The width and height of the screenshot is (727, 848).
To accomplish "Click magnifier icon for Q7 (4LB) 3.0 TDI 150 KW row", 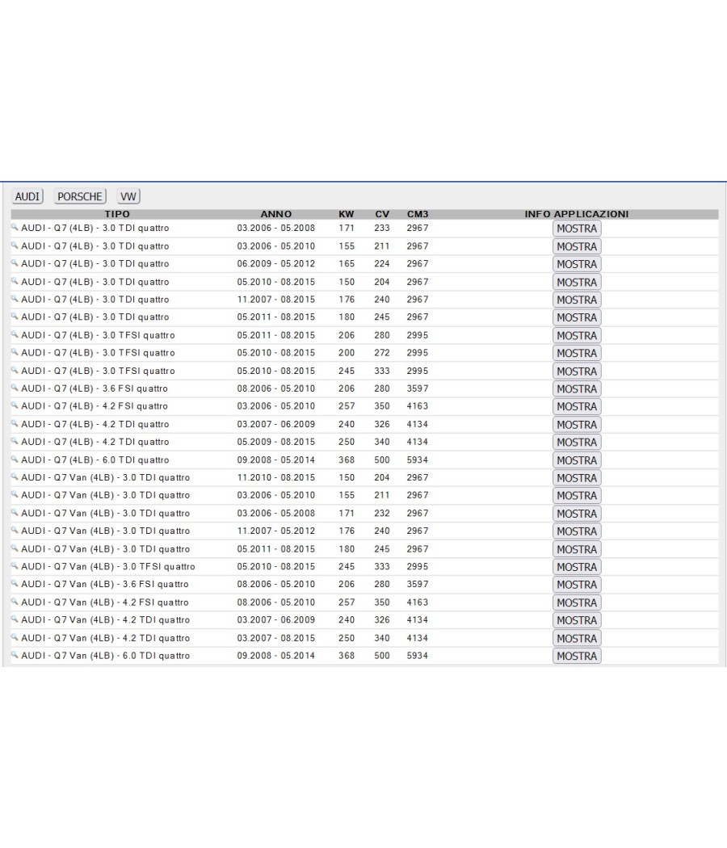I will coord(15,281).
